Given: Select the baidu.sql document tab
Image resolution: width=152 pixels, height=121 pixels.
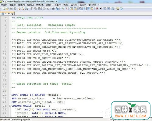Looking at the screenshot, I should pos(8,13).
